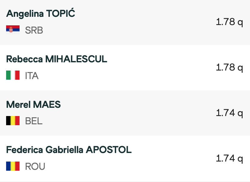Click Merel MAES's 1.74 q result
250x182 pixels.
pyautogui.click(x=230, y=113)
